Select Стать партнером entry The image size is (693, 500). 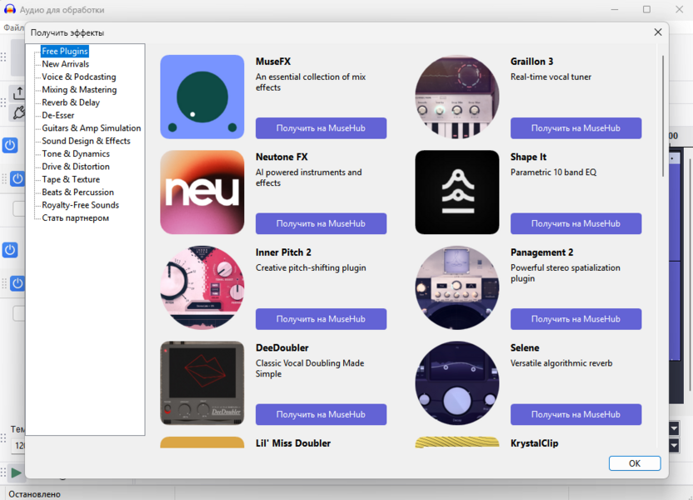pyautogui.click(x=75, y=218)
